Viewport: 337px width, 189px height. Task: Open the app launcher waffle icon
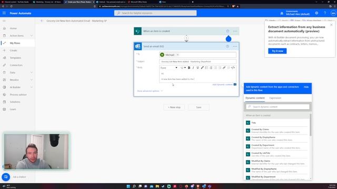tap(4, 13)
